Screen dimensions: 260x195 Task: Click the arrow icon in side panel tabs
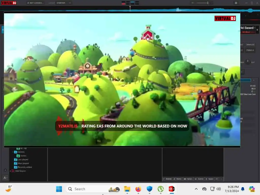click(217, 179)
